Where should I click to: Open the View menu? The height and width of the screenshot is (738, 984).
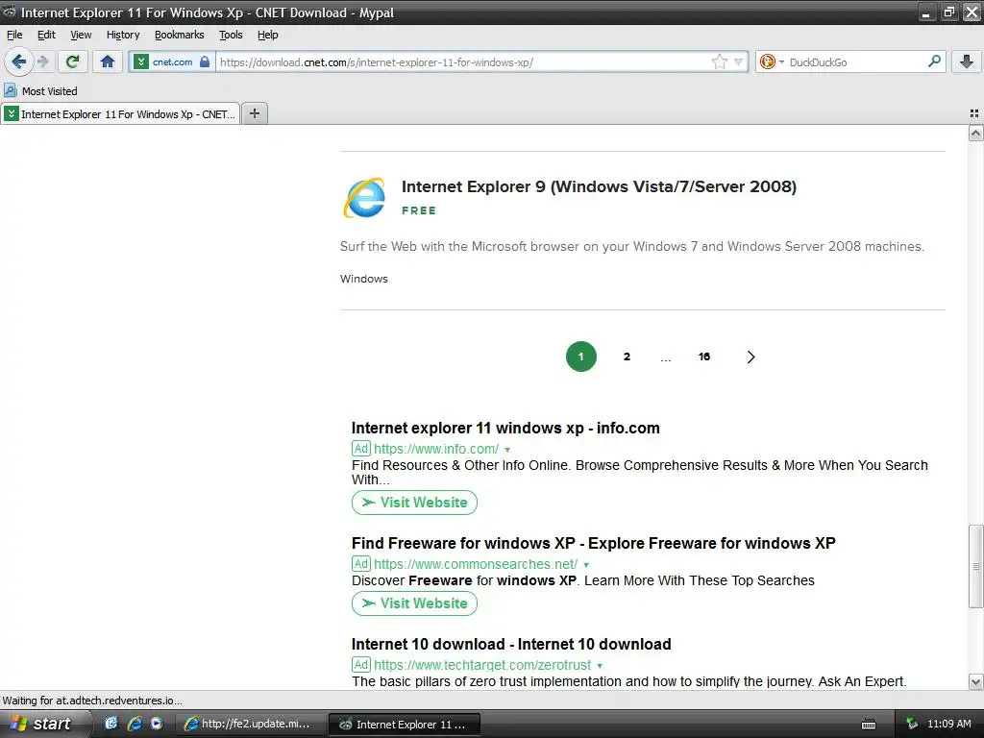81,35
